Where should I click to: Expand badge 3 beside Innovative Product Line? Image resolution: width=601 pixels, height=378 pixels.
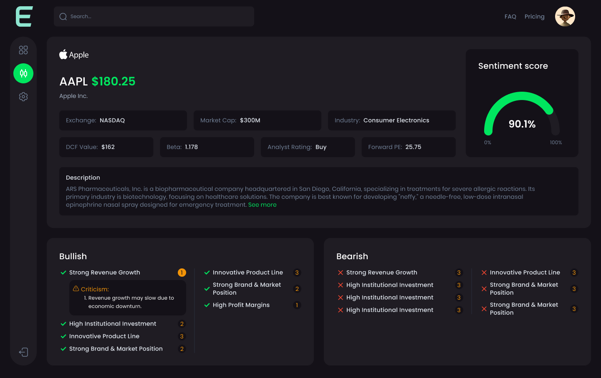[182, 336]
